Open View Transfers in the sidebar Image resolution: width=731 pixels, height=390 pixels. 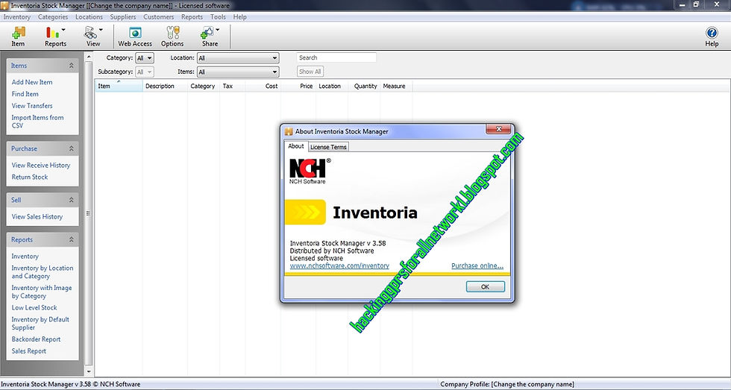coord(32,106)
